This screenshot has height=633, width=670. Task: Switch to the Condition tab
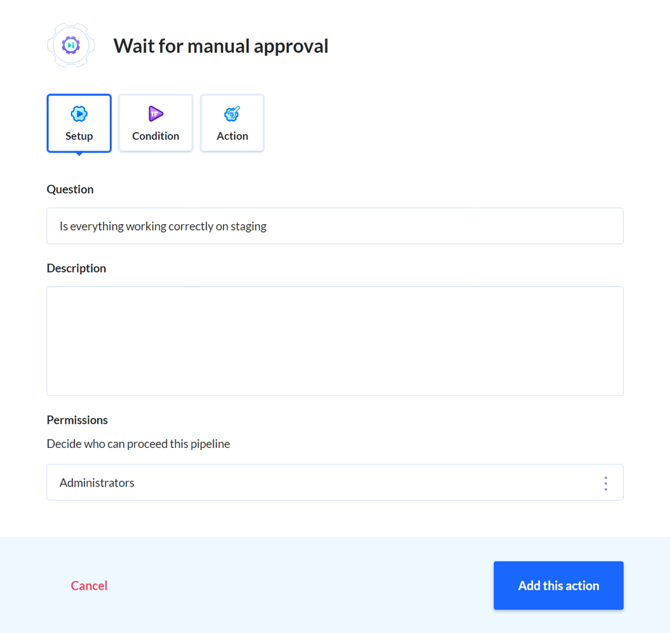[155, 123]
